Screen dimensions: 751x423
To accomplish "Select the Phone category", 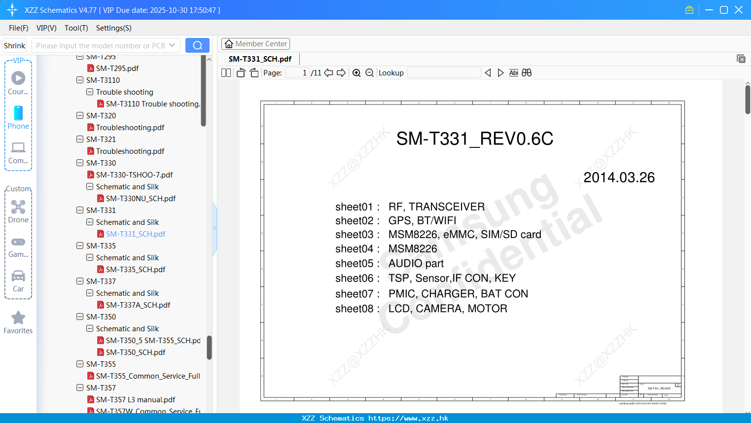I will coord(18,117).
